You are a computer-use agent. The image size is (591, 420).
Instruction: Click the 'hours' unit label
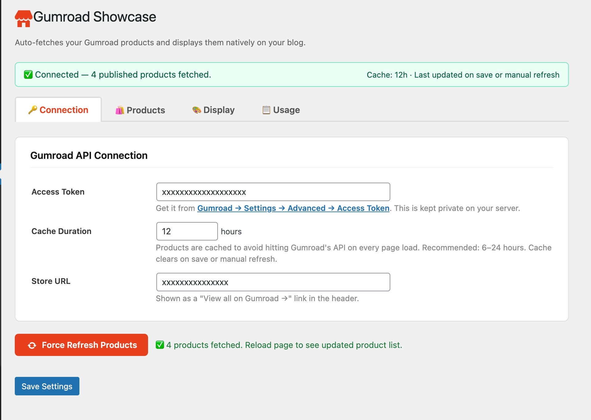point(231,232)
